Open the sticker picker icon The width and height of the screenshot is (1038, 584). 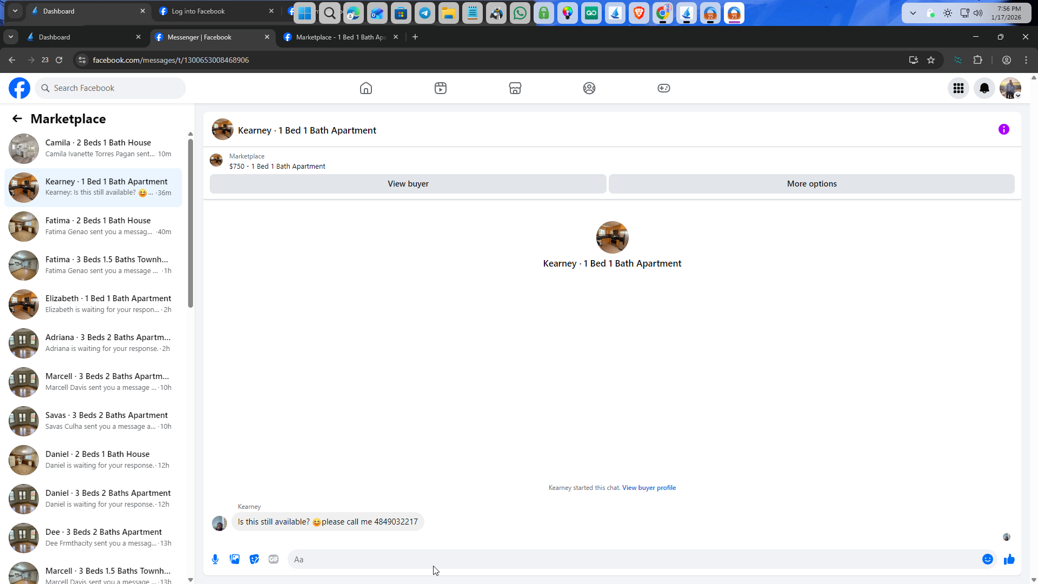pyautogui.click(x=254, y=559)
